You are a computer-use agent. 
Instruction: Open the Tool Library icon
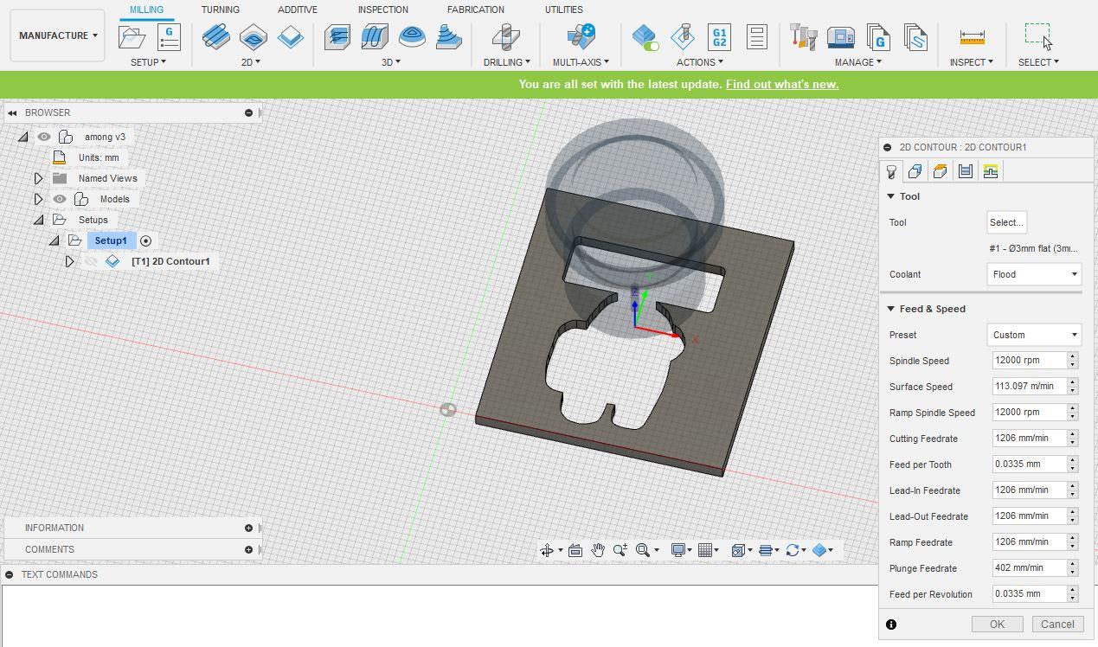click(804, 37)
